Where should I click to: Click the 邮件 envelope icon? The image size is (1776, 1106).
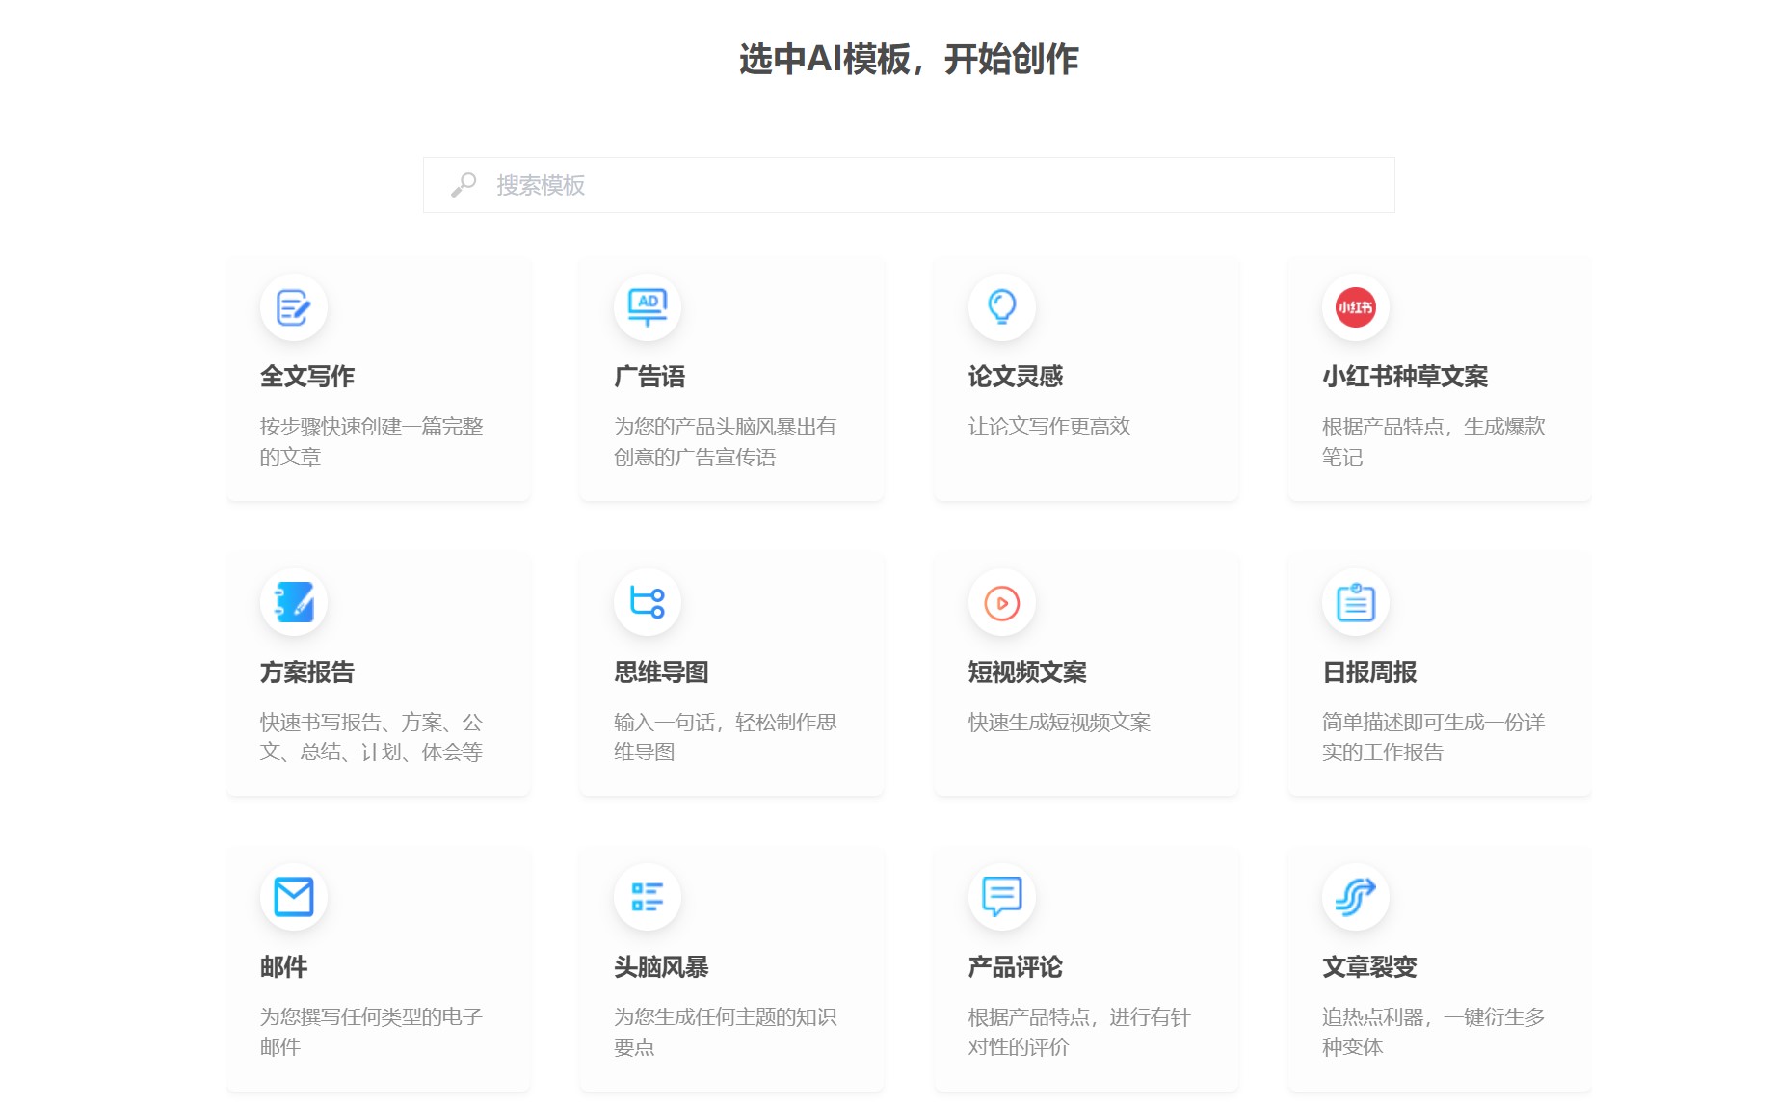(293, 897)
